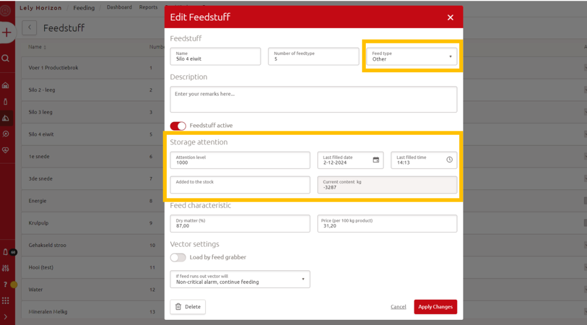587x325 pixels.
Task: Click the Description remarks text area
Action: pos(314,100)
